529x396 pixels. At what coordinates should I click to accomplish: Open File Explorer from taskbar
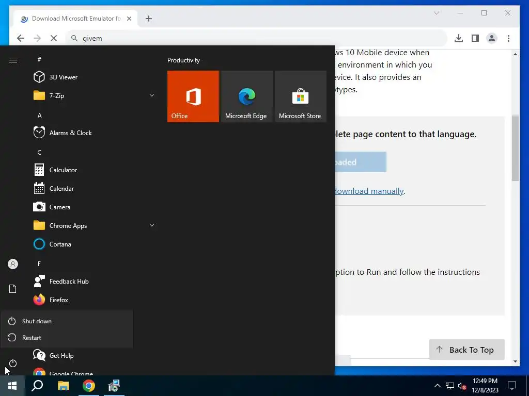63,386
